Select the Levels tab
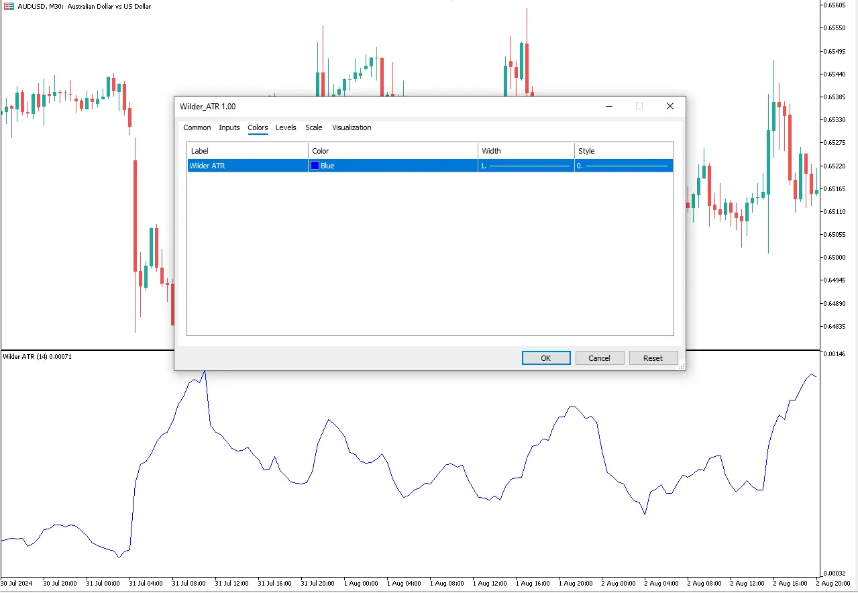The width and height of the screenshot is (858, 593). 286,127
